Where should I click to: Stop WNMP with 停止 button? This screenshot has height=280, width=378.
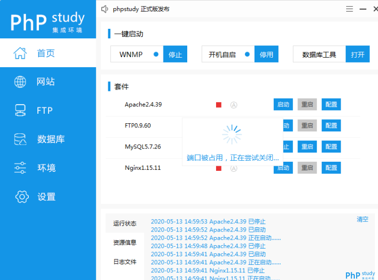point(175,54)
